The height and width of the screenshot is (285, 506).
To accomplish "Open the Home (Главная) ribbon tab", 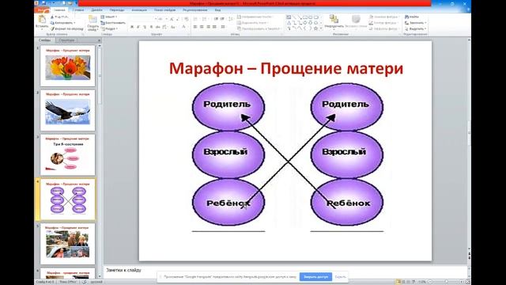I will (59, 10).
